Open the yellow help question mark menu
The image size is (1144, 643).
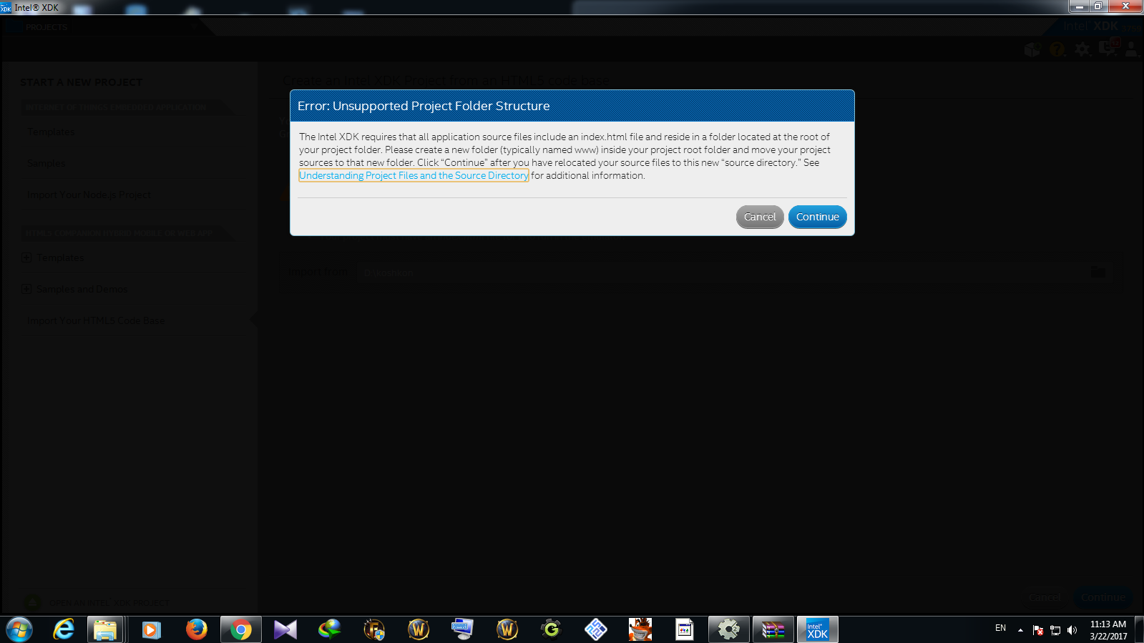click(x=1057, y=49)
